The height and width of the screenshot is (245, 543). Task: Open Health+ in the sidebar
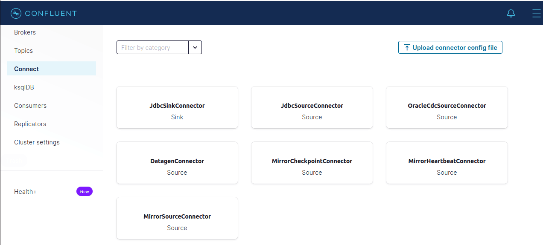(x=26, y=192)
